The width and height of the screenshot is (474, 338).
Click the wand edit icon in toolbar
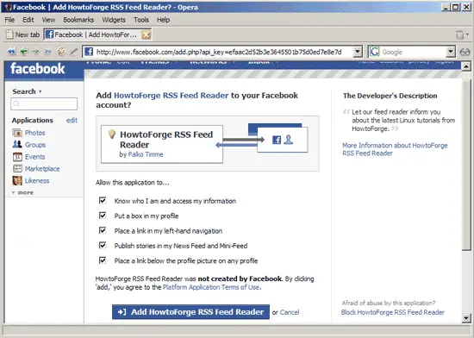[x=73, y=52]
